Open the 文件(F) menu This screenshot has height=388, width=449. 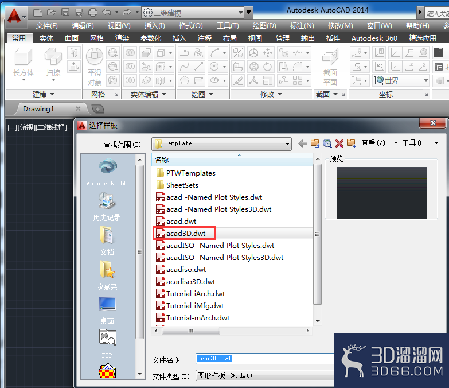coord(46,26)
